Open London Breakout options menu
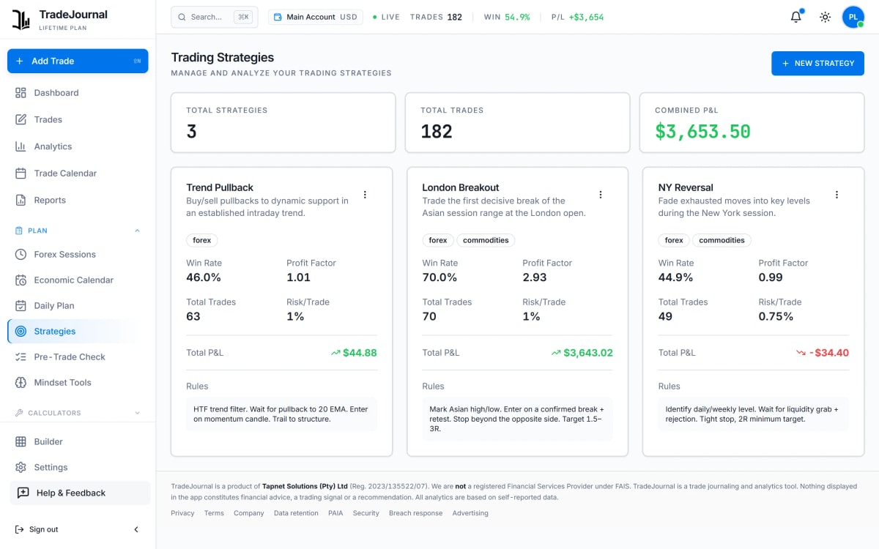Viewport: 879px width, 549px height. pos(601,195)
